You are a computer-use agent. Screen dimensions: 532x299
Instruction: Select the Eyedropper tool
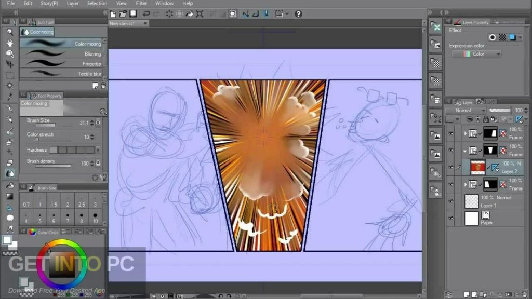click(10, 97)
